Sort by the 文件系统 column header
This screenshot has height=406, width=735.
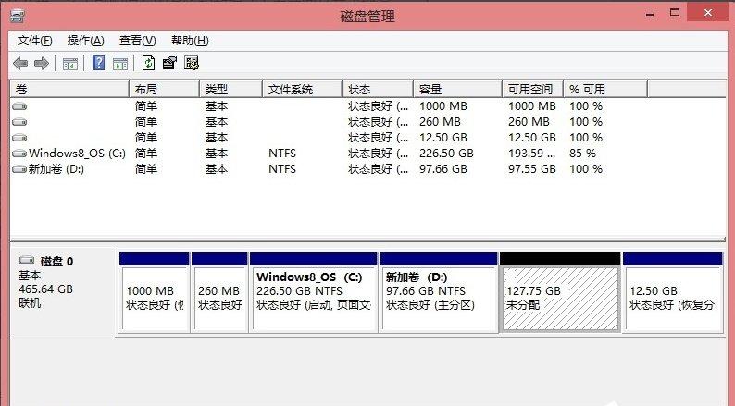(302, 89)
